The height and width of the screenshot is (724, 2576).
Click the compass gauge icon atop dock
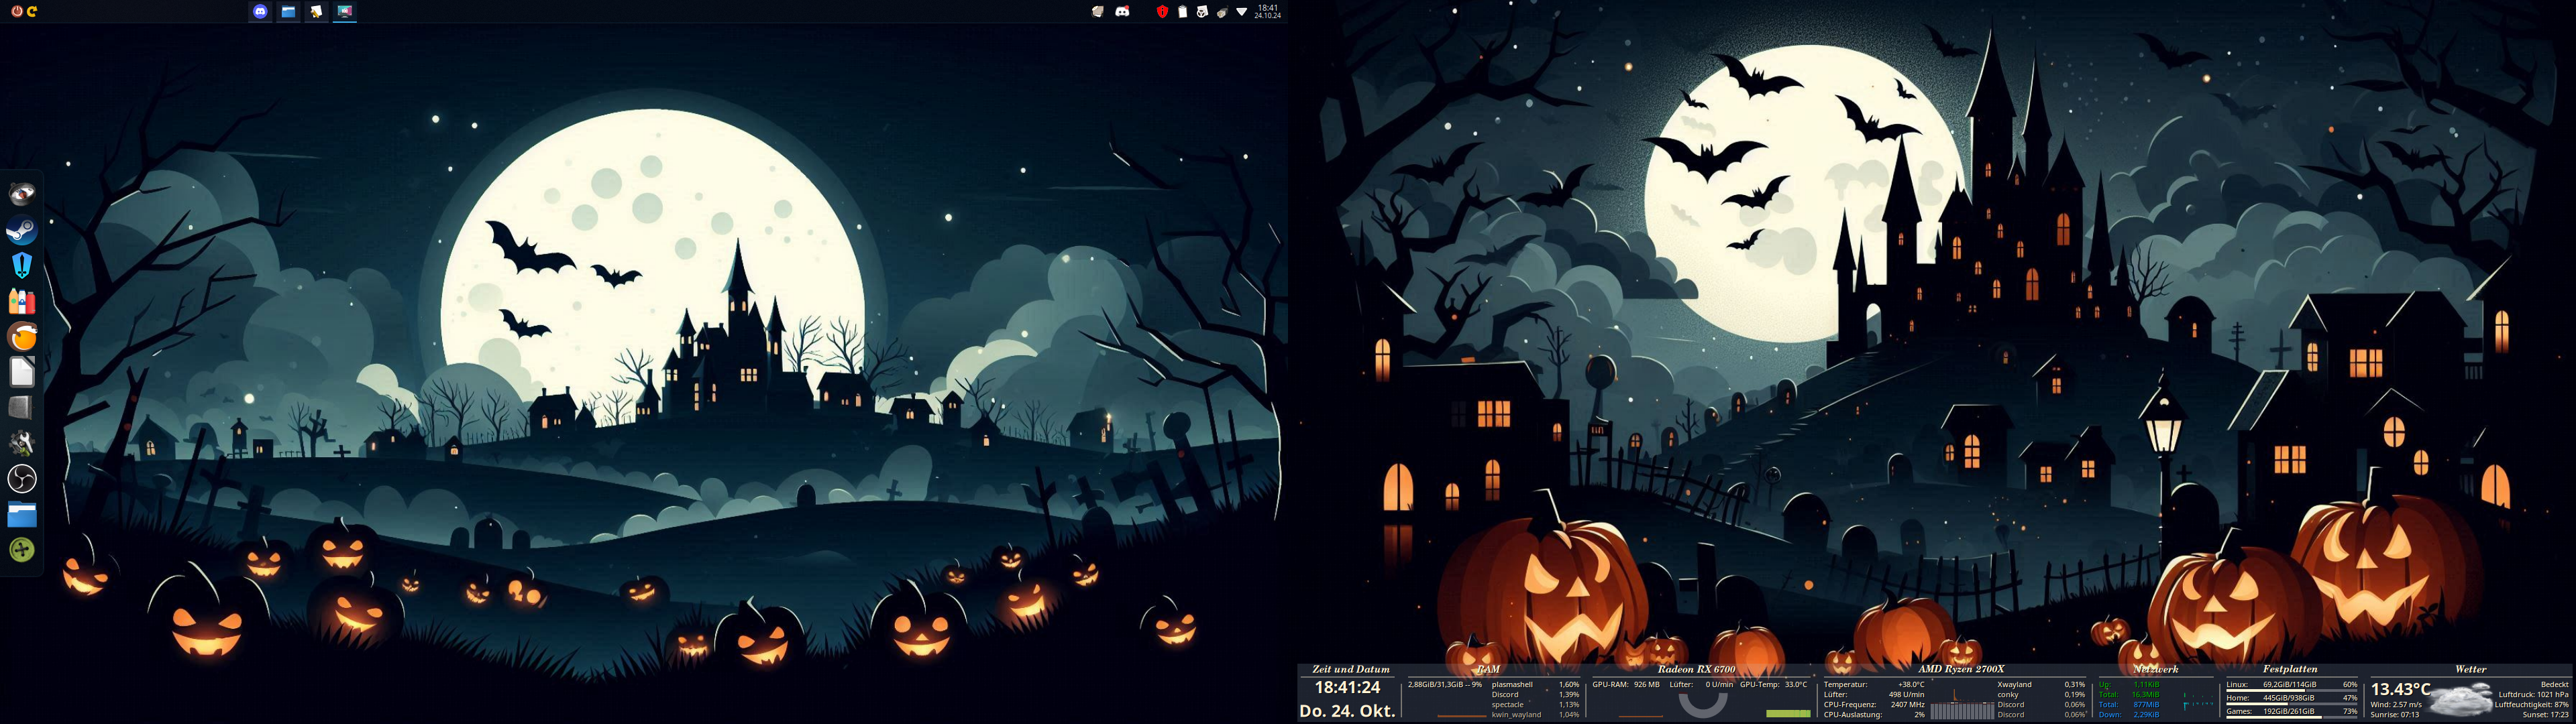(x=22, y=194)
